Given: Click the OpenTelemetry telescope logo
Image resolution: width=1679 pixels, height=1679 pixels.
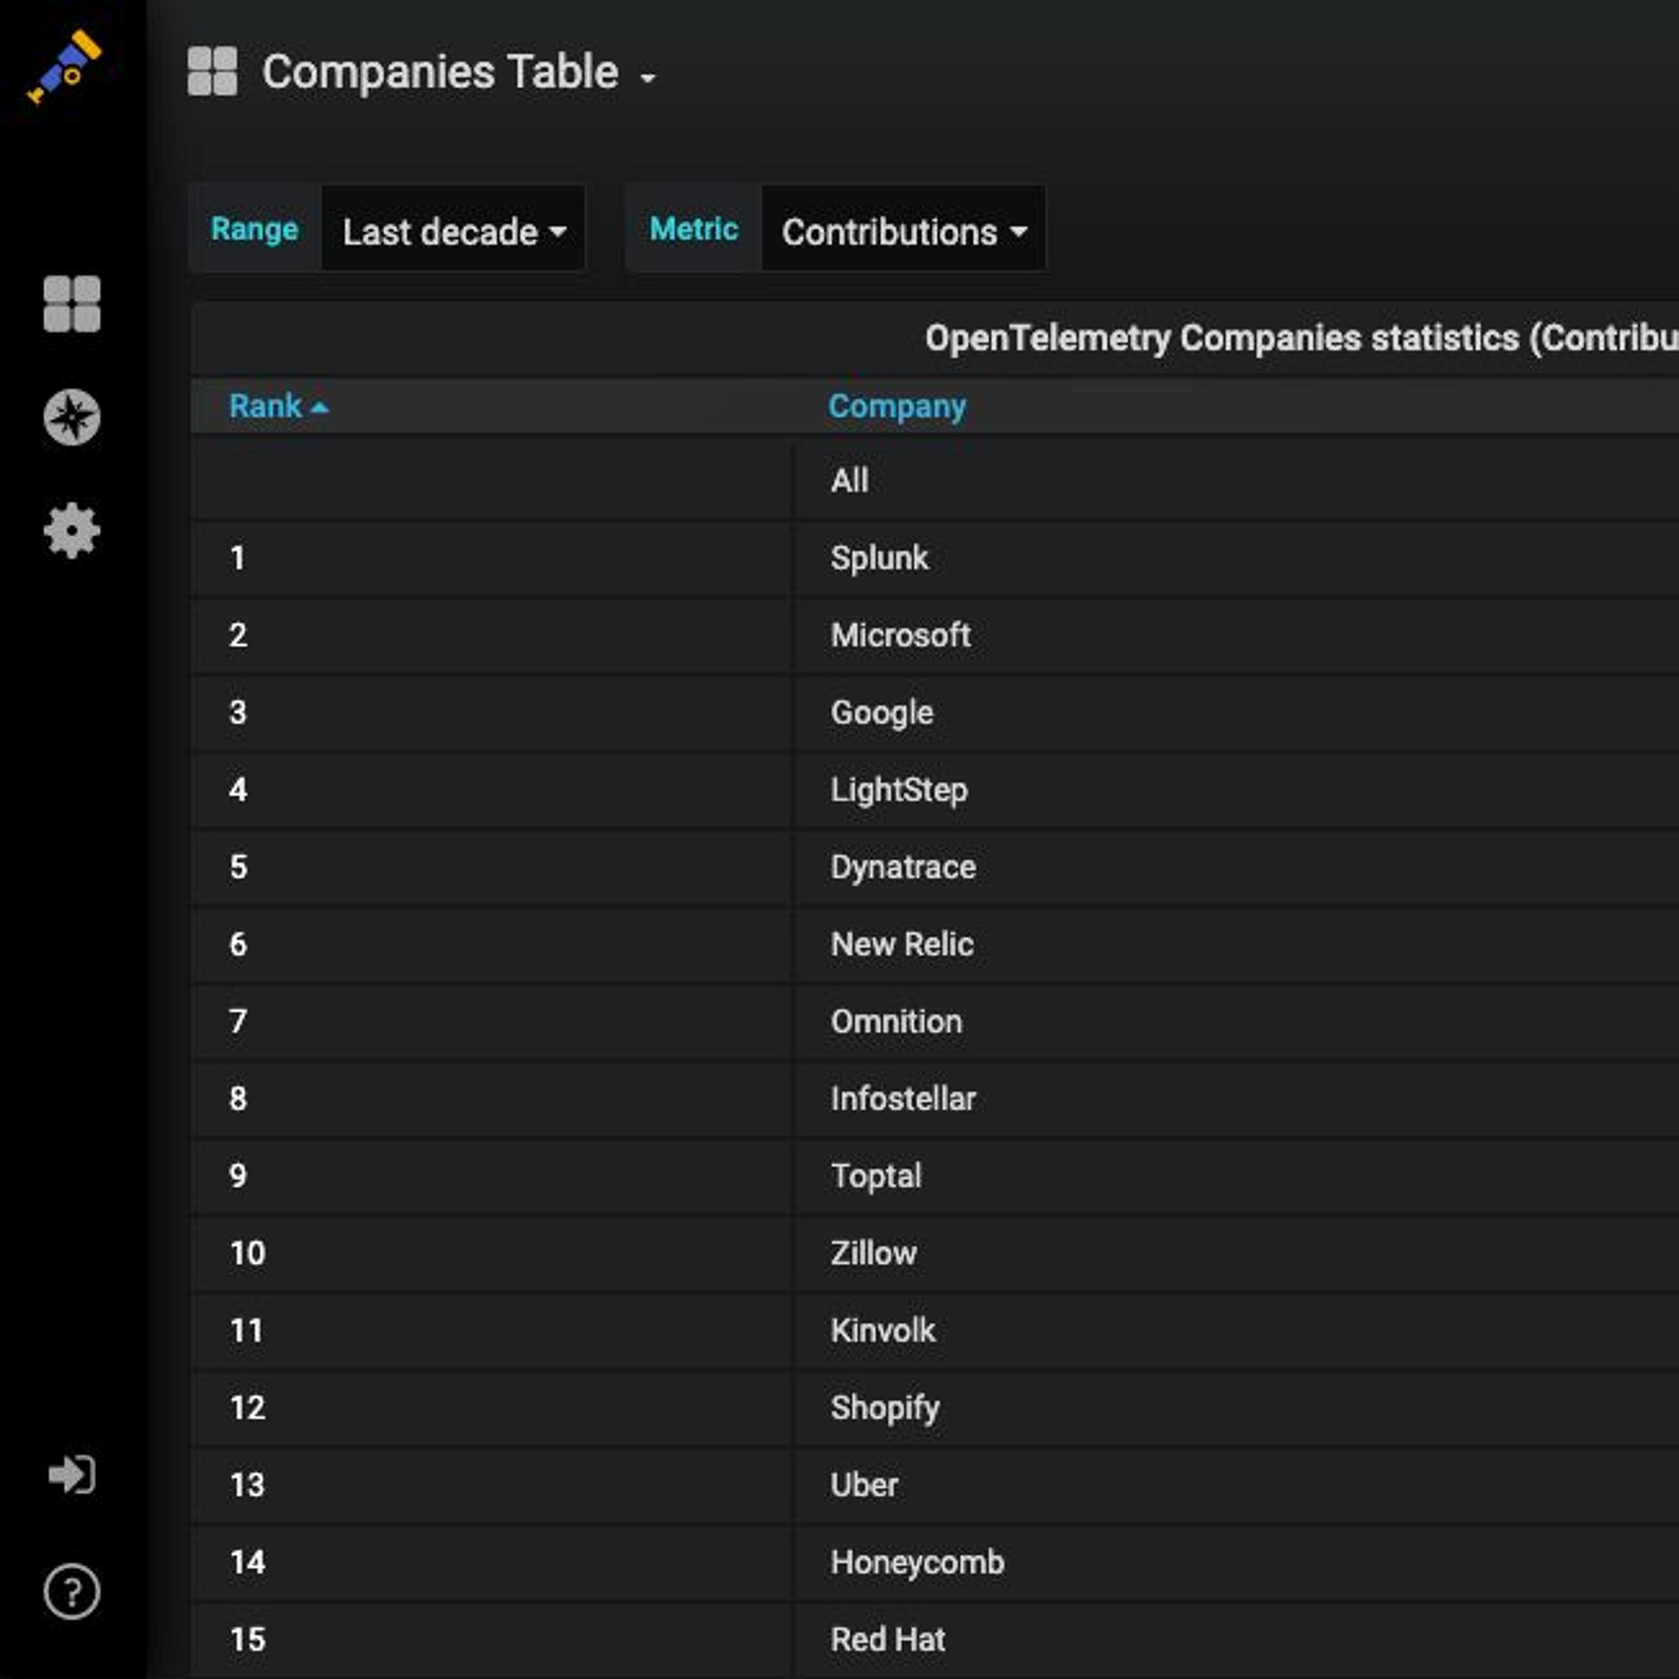Looking at the screenshot, I should tap(65, 67).
